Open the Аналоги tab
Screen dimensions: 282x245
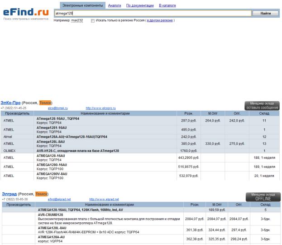pos(115,5)
